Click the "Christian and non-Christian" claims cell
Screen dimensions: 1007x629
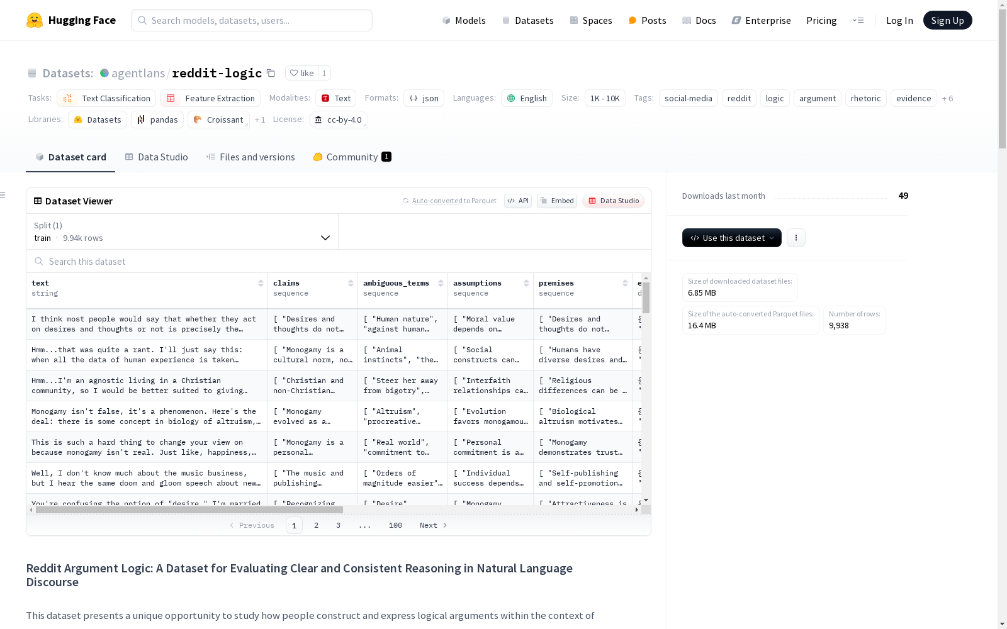tap(313, 386)
